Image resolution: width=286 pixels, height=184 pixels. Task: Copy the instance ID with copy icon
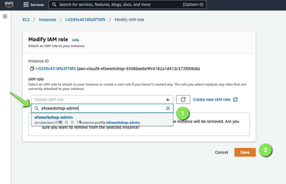[32, 68]
